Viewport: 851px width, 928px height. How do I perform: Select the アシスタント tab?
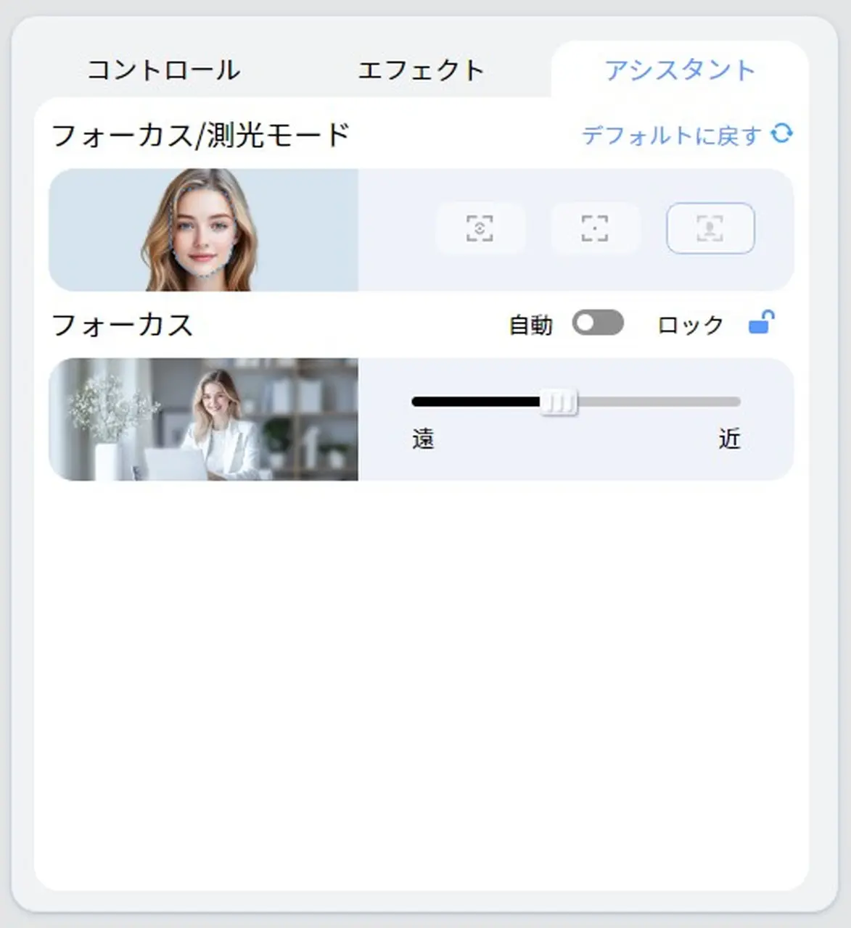coord(680,70)
